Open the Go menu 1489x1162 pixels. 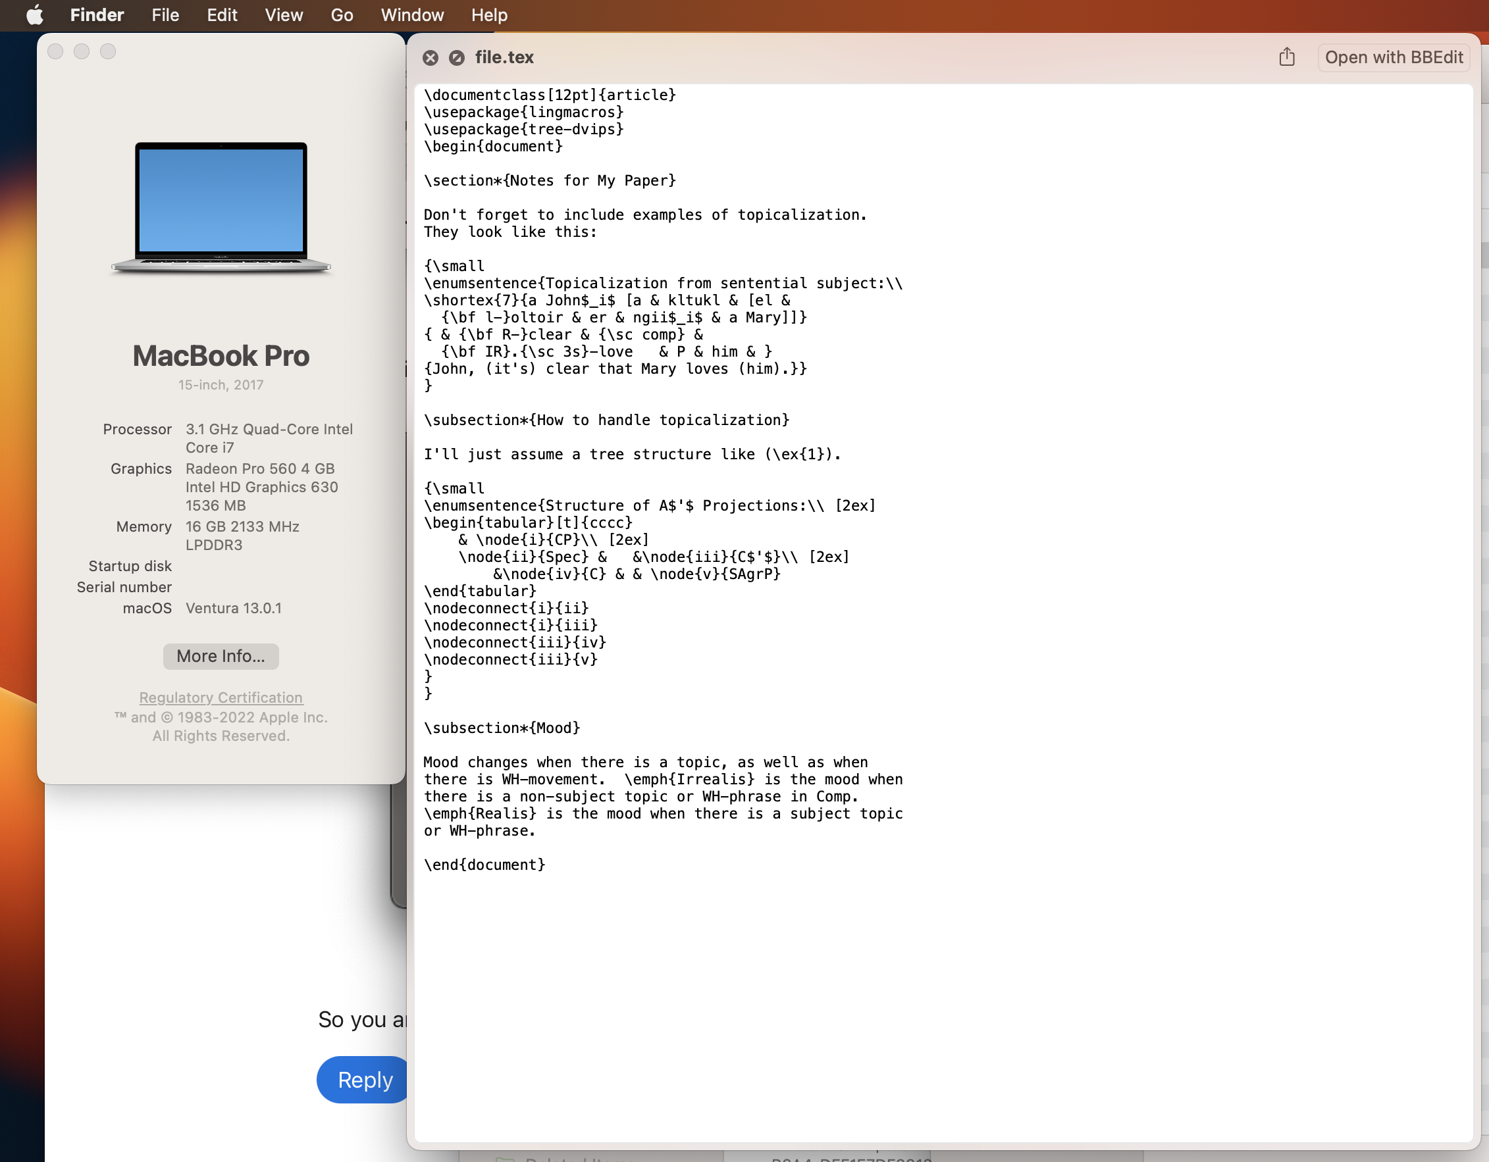[x=342, y=14]
